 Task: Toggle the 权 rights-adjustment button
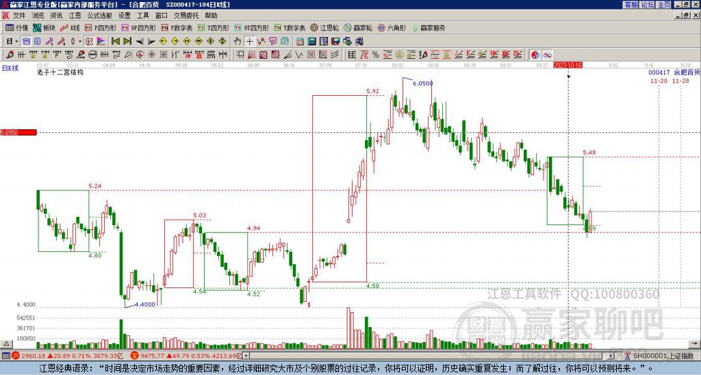(x=89, y=42)
